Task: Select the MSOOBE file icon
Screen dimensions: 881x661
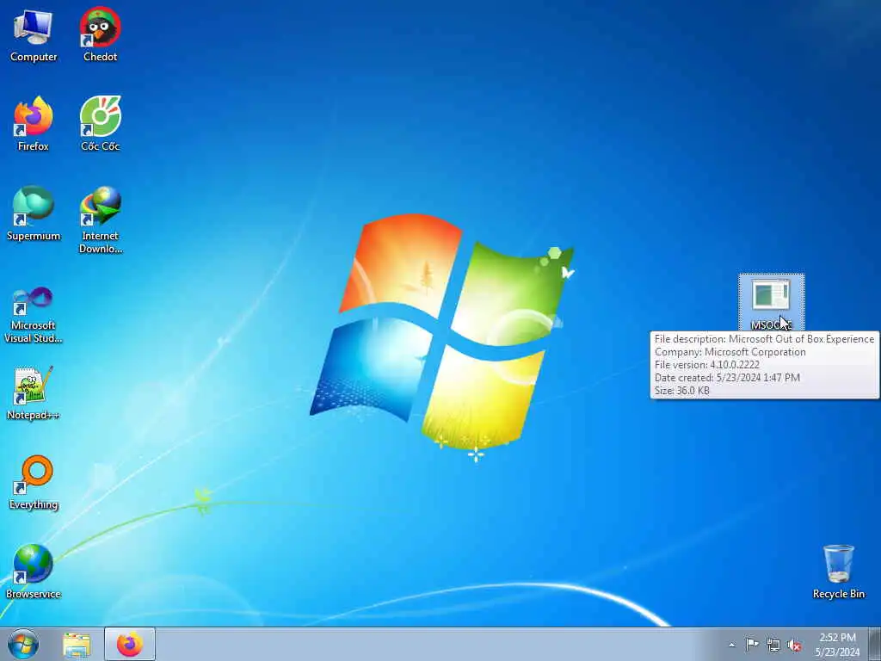Action: tap(771, 302)
